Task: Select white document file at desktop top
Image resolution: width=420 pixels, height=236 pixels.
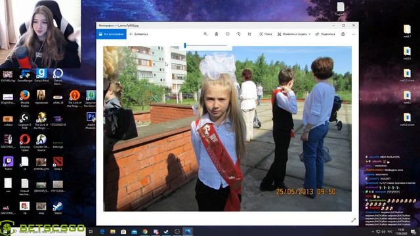Action: (x=341, y=9)
